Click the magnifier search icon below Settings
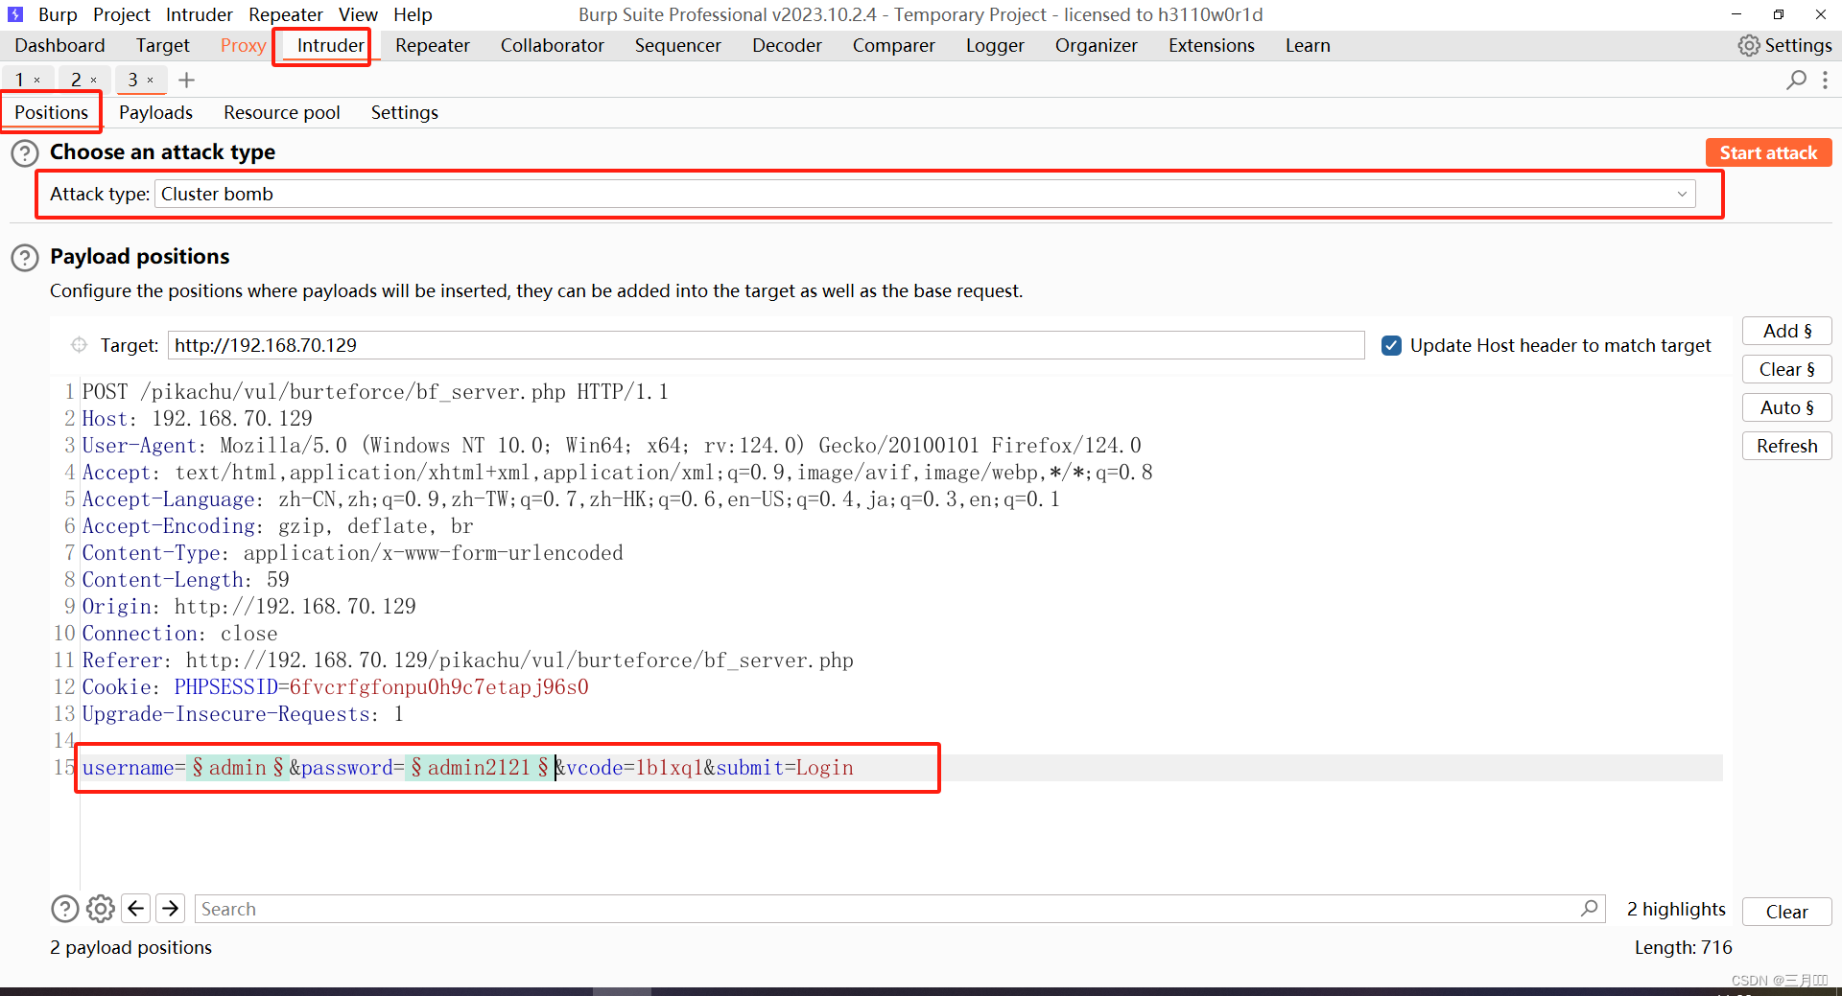1842x996 pixels. coord(1796,81)
